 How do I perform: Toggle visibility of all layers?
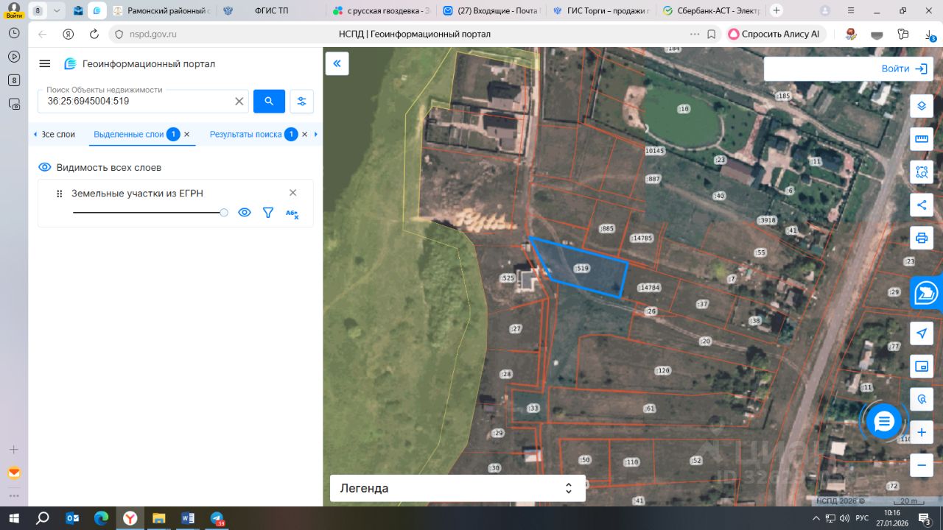pyautogui.click(x=45, y=167)
